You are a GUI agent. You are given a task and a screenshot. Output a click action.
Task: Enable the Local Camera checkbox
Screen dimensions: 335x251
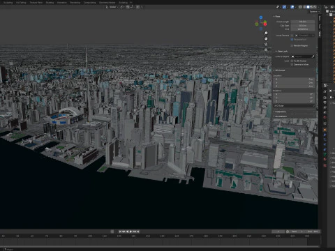tap(292, 36)
